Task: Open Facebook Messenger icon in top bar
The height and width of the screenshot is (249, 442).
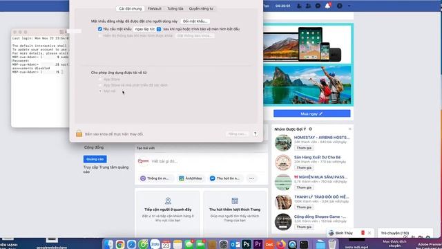Action: coord(318,6)
